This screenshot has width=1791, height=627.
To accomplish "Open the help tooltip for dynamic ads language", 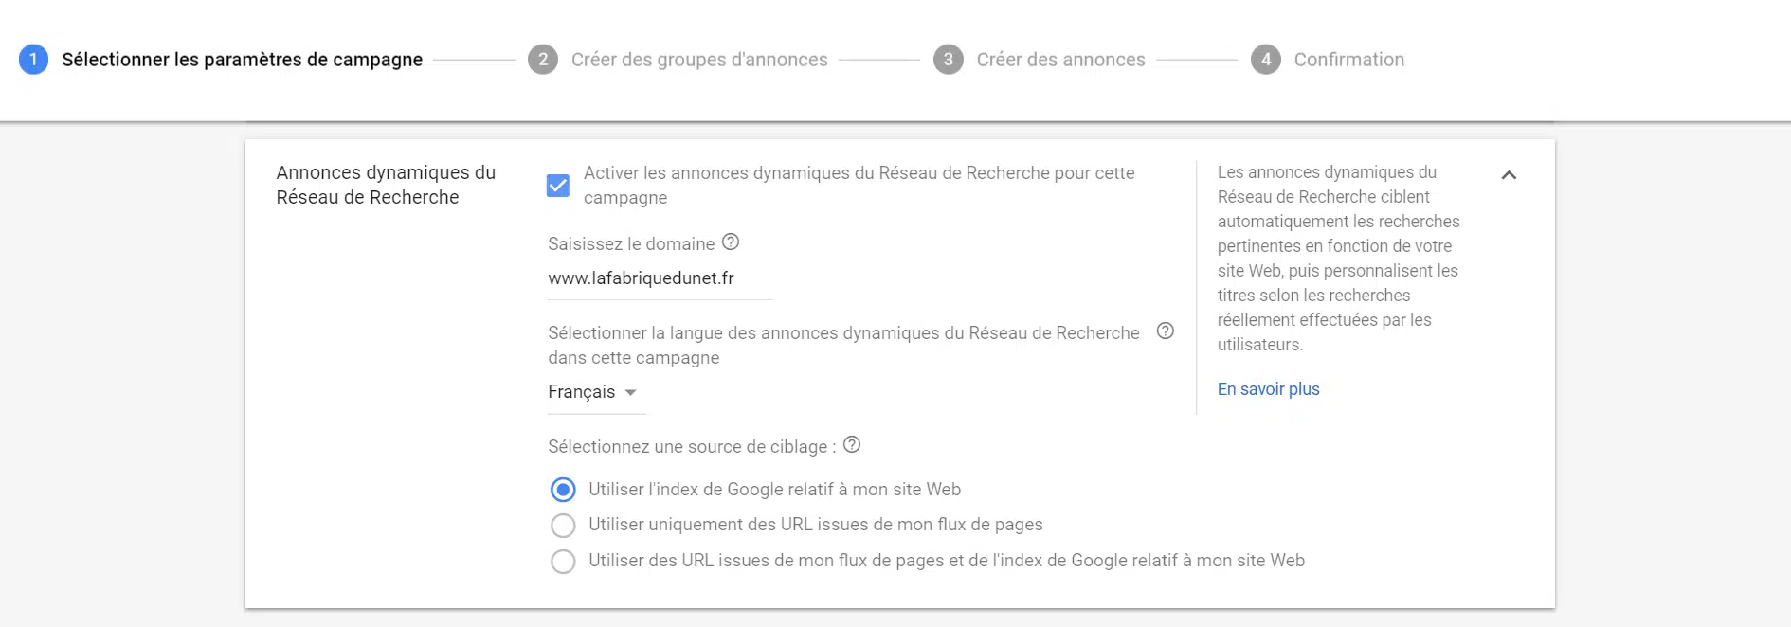I will 1167,331.
